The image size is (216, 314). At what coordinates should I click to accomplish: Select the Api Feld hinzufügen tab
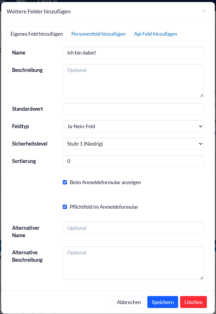(155, 34)
